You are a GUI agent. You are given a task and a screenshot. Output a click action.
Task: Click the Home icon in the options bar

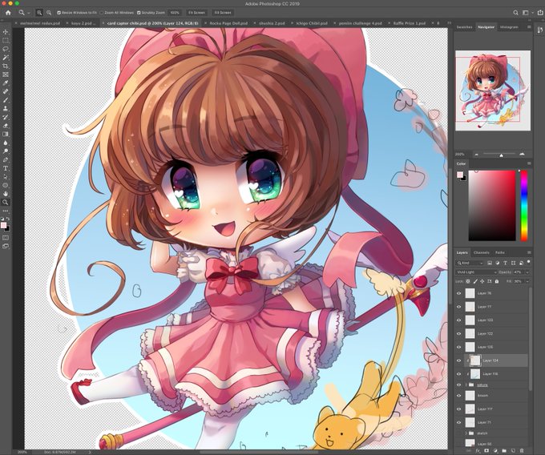8,13
